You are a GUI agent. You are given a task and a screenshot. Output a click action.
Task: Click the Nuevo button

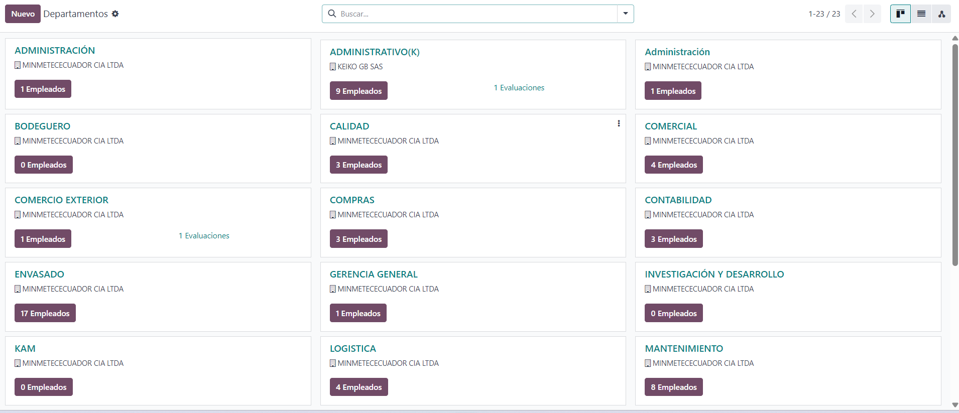23,14
